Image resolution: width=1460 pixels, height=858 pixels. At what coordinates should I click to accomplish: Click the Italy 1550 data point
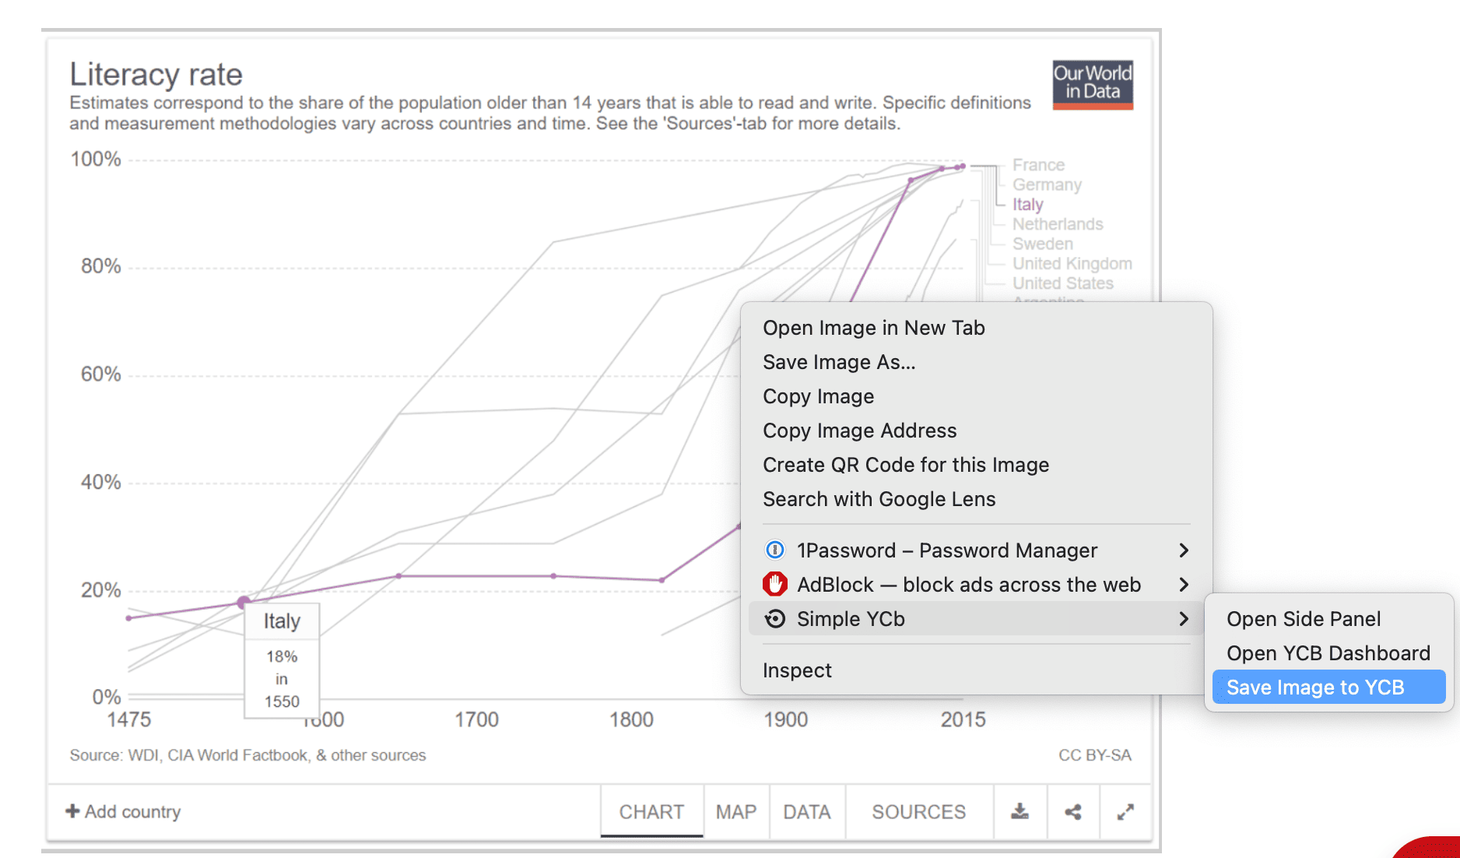pyautogui.click(x=243, y=602)
